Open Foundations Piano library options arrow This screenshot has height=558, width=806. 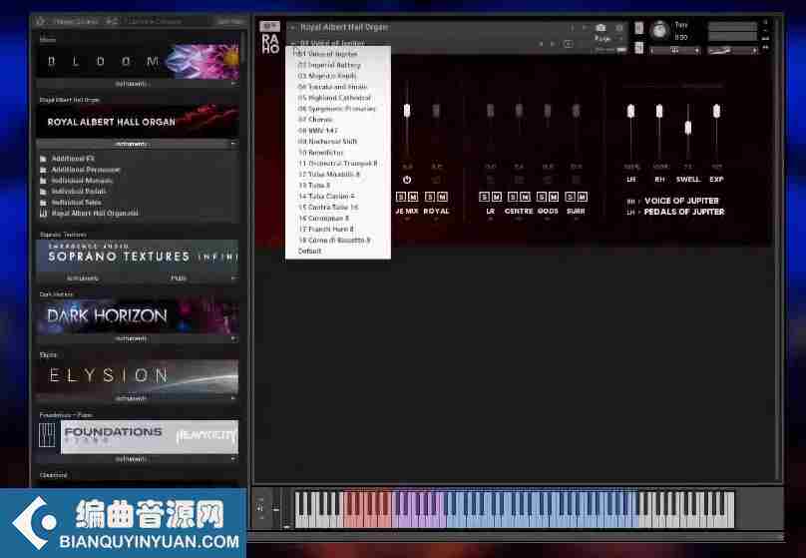point(233,459)
